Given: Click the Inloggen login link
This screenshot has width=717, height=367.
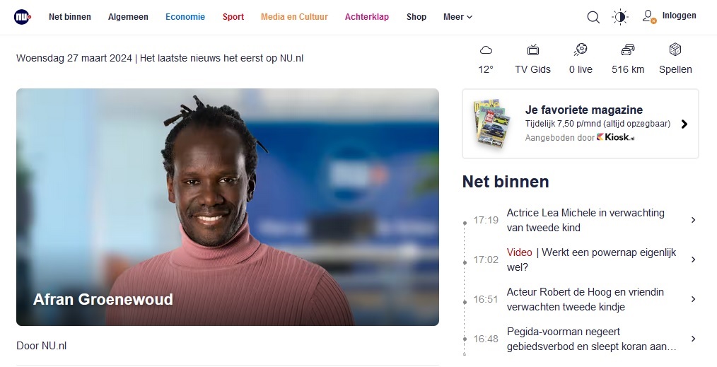Looking at the screenshot, I should [x=679, y=16].
